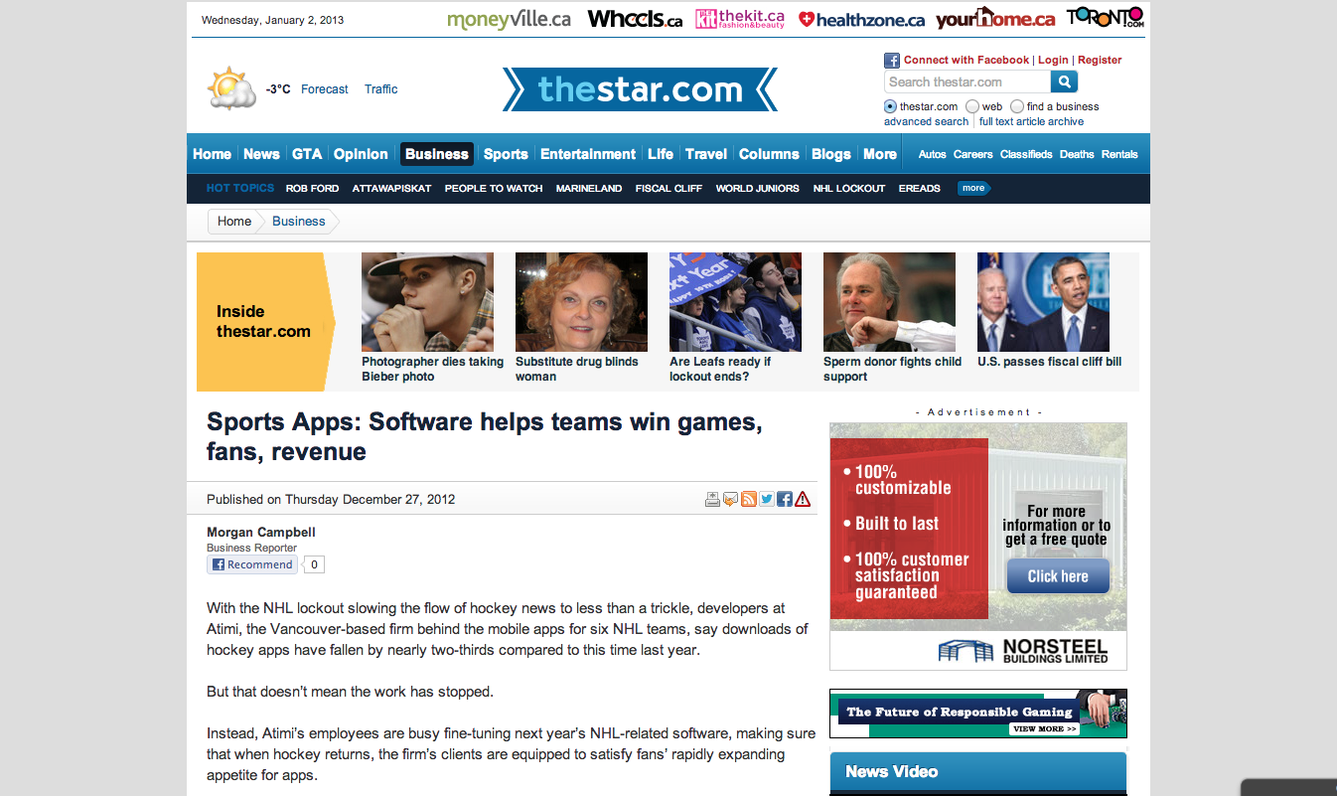Open the News navigation tab
Viewport: 1337px width, 796px height.
coord(261,154)
